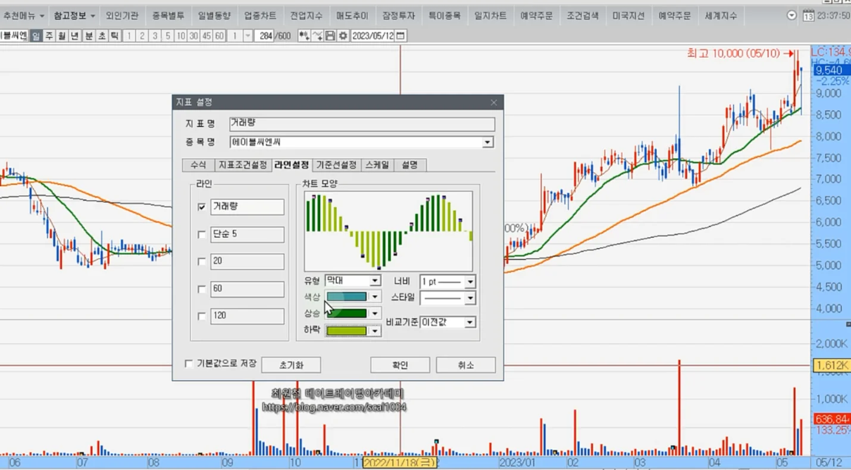Open the 조건검색 menu item

pos(583,15)
